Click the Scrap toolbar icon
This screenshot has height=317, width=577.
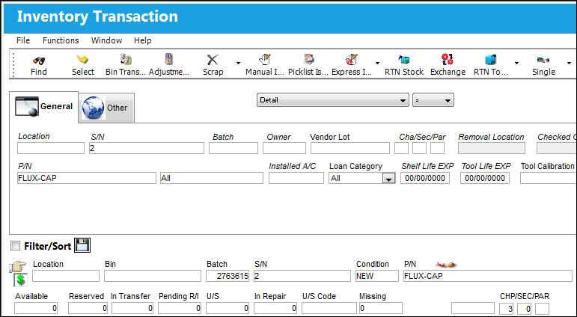click(x=213, y=60)
